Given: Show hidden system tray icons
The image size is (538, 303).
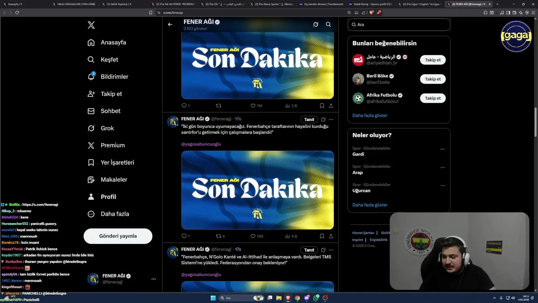Looking at the screenshot, I should pos(495,298).
